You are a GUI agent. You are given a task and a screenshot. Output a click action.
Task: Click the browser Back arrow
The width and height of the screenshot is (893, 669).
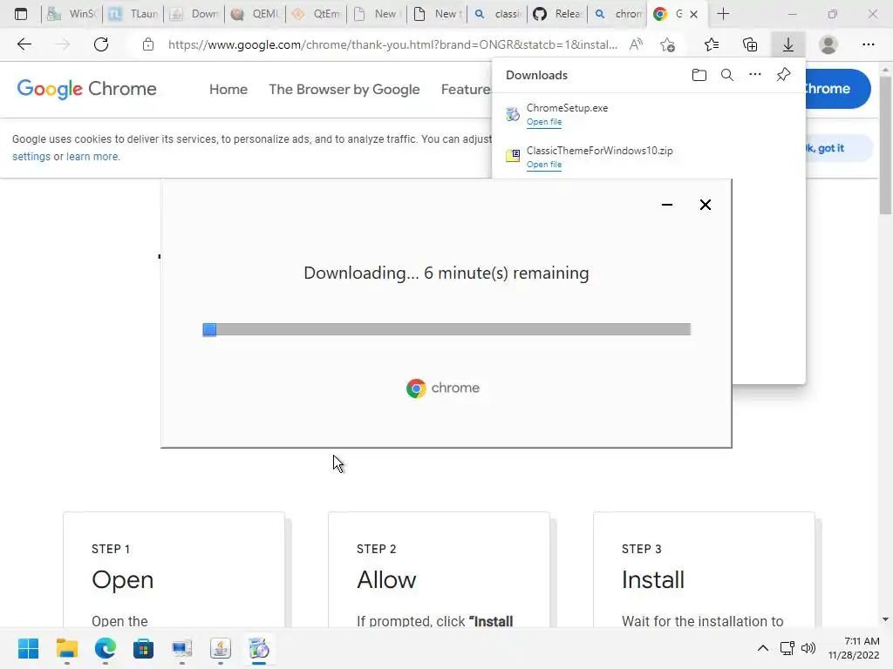coord(24,44)
